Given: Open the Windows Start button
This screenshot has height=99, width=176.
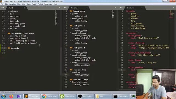Looking at the screenshot, I should (x=3, y=97).
